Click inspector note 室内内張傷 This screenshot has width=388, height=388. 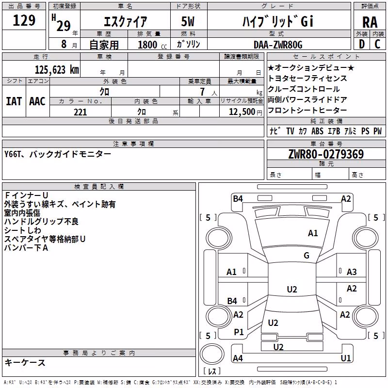pos(22,213)
